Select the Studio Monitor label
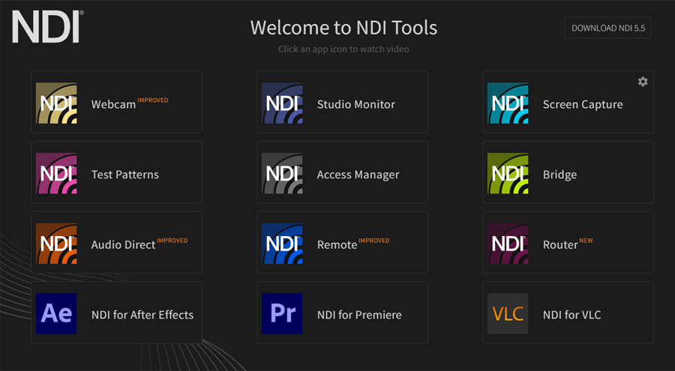Viewport: 675px width, 371px height. click(x=356, y=105)
